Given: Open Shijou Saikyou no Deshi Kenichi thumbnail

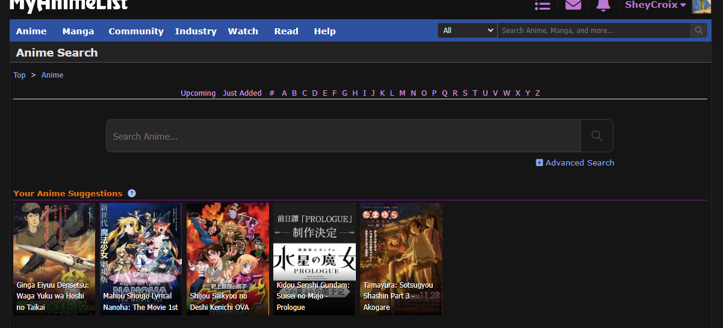Looking at the screenshot, I should click(228, 259).
